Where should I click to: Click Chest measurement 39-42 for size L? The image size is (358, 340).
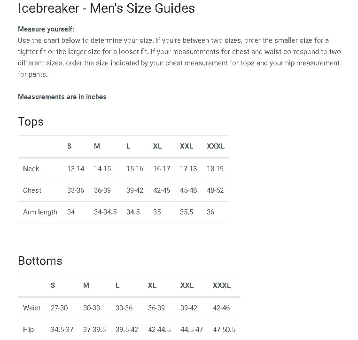(135, 190)
